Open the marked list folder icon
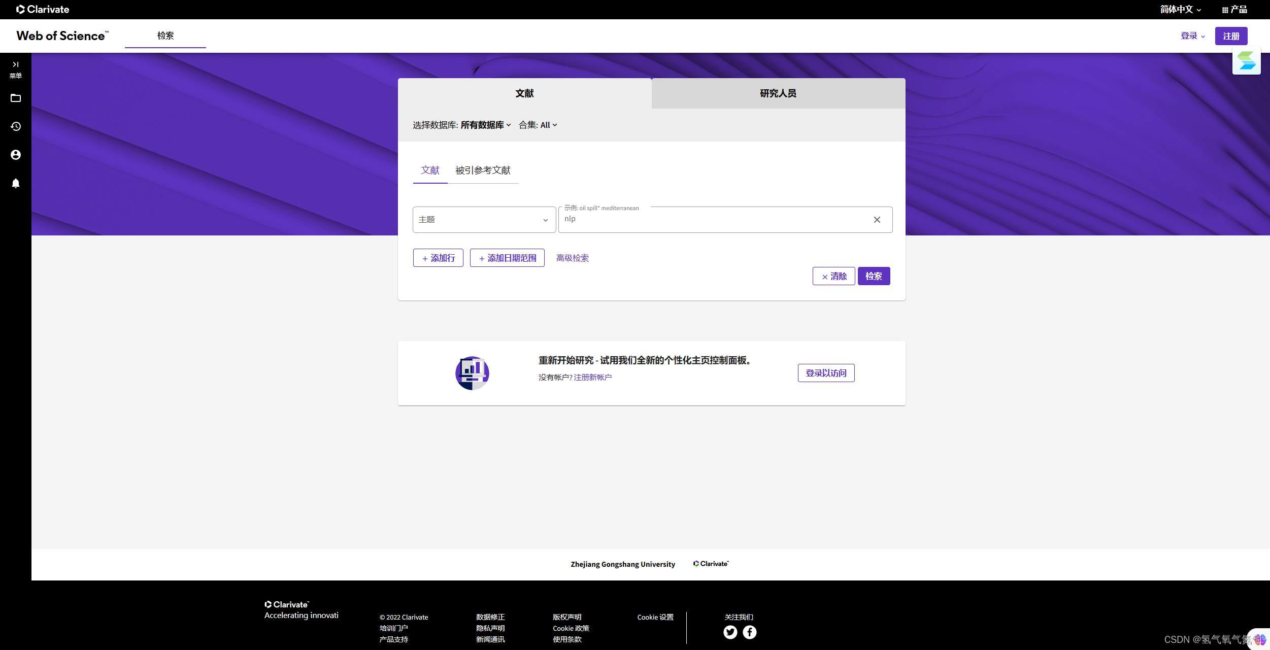Screen dimensions: 1270x650 (x=16, y=98)
